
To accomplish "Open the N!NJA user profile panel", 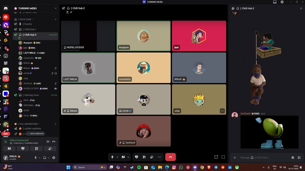I will pyautogui.click(x=18, y=158).
